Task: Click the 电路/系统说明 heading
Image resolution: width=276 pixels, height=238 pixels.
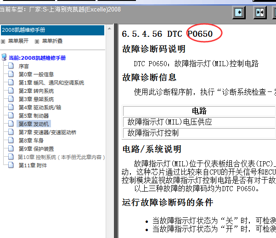Action: tap(152, 149)
